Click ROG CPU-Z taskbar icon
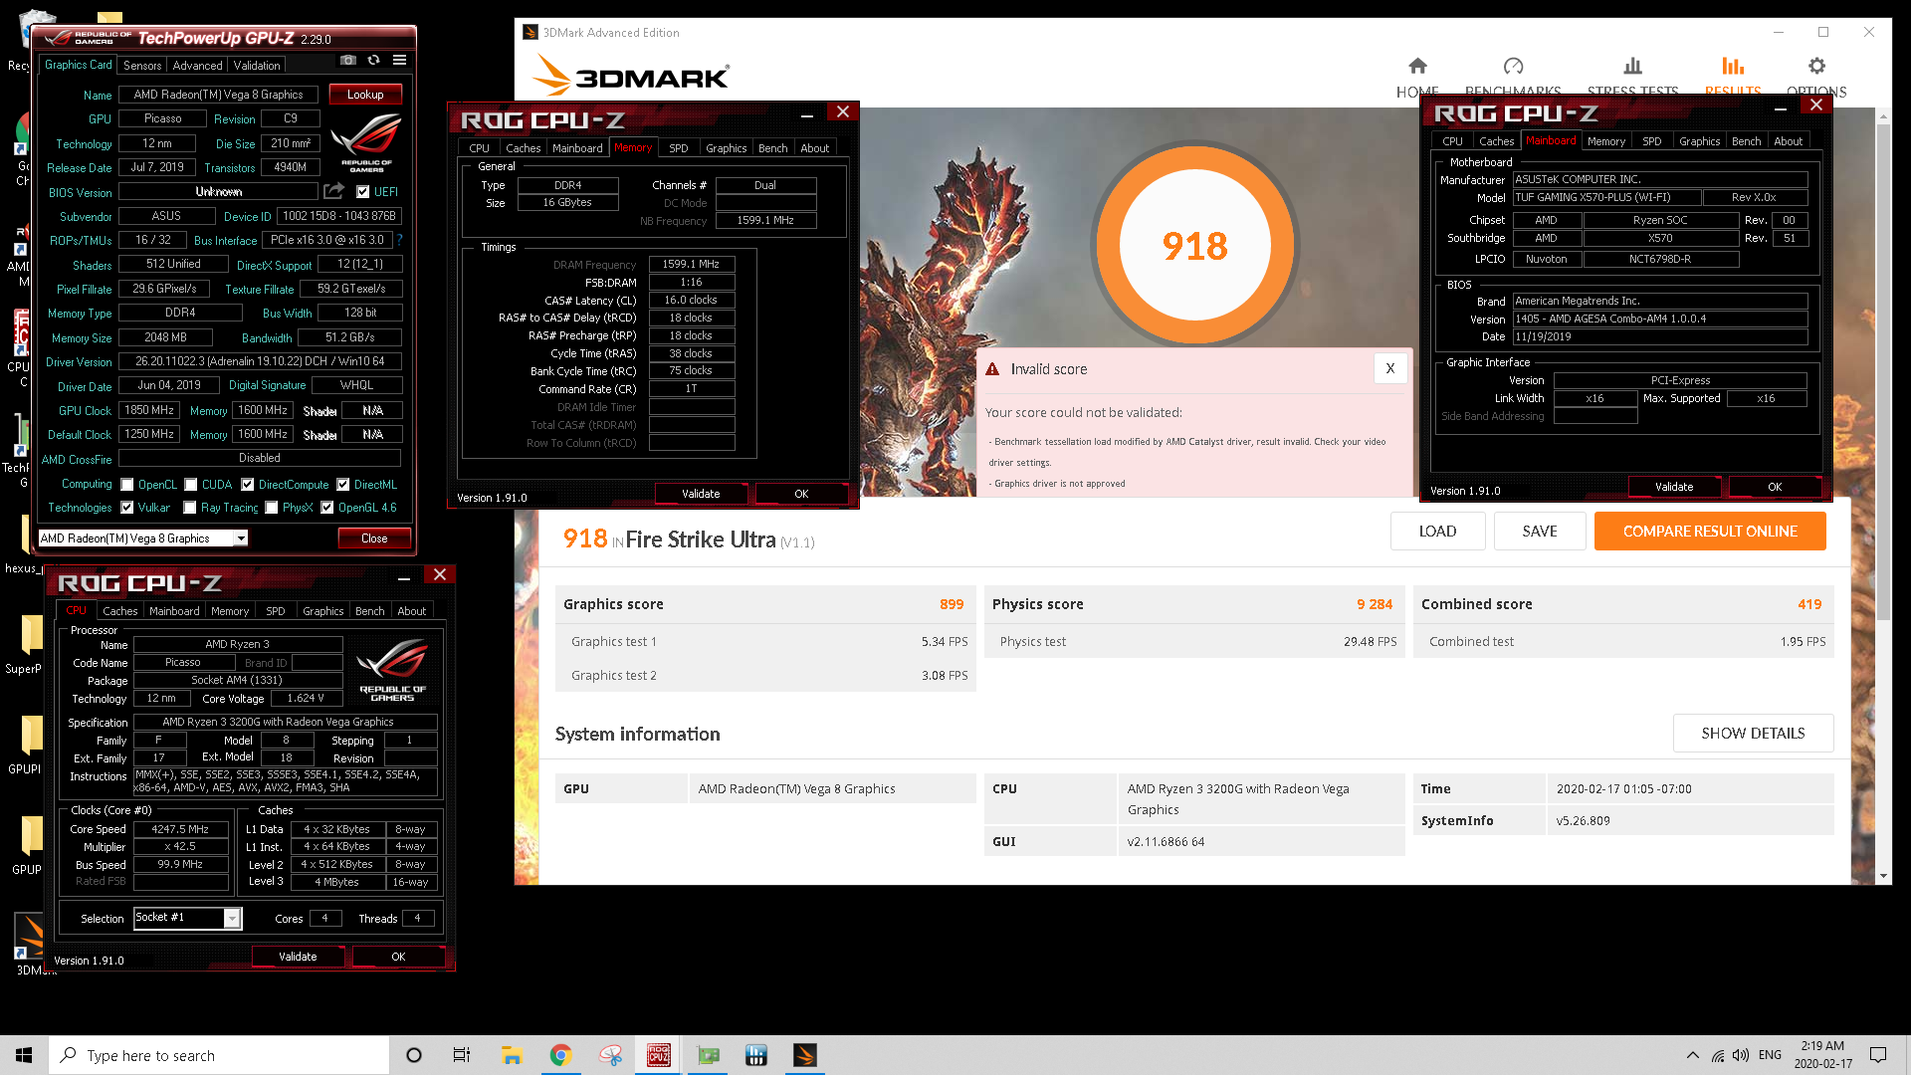 click(x=659, y=1055)
